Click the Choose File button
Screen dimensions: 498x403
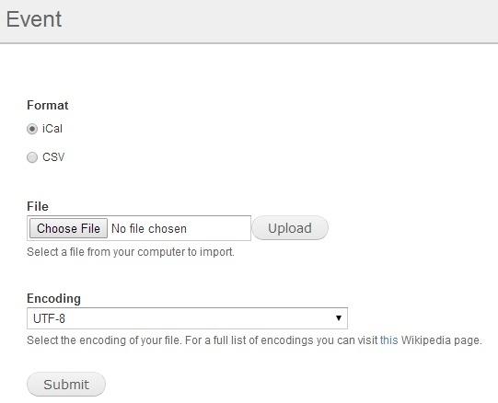[x=68, y=228]
